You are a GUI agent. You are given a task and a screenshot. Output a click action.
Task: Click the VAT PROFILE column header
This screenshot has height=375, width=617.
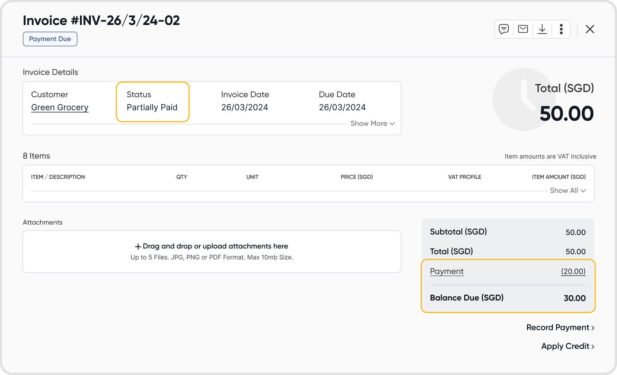click(x=464, y=177)
